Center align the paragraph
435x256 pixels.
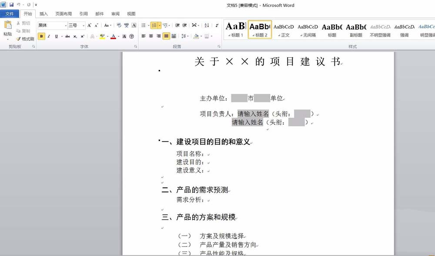point(151,37)
